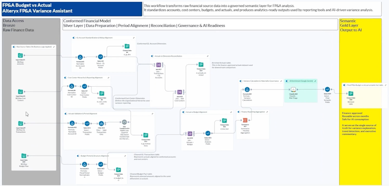Click Select #3 GL Account Fields tool
389x186 pixels.
[x=100, y=57]
